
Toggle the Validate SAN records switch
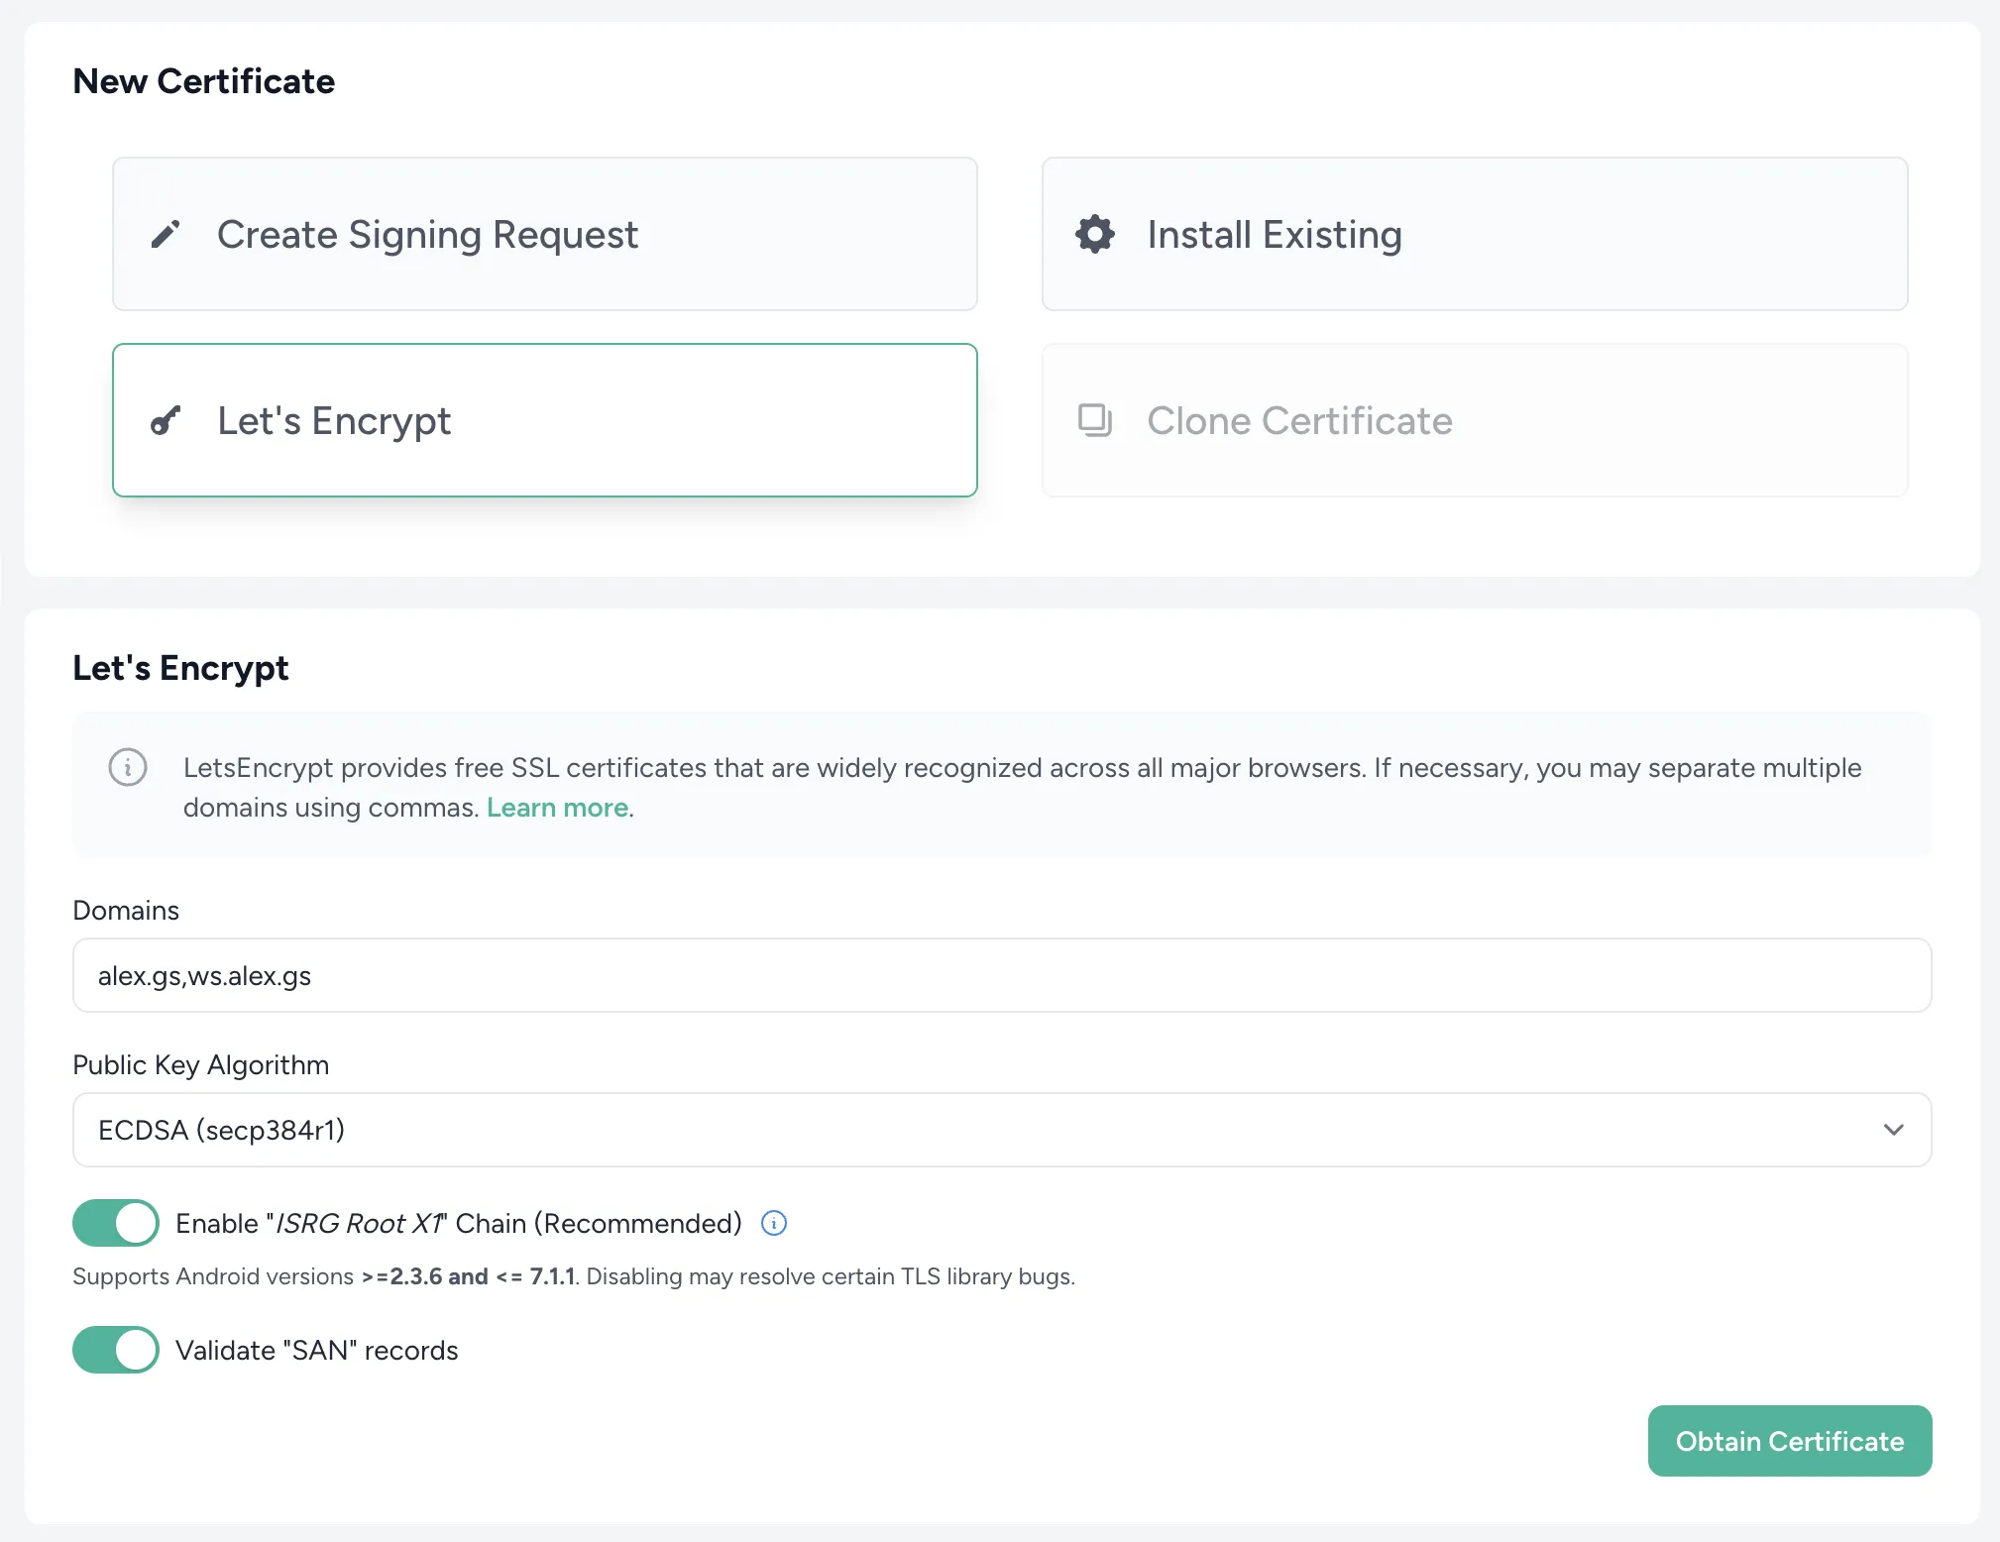116,1350
